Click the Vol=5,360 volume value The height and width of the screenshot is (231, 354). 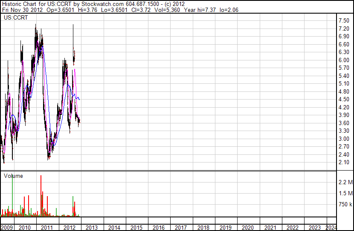click(x=167, y=10)
